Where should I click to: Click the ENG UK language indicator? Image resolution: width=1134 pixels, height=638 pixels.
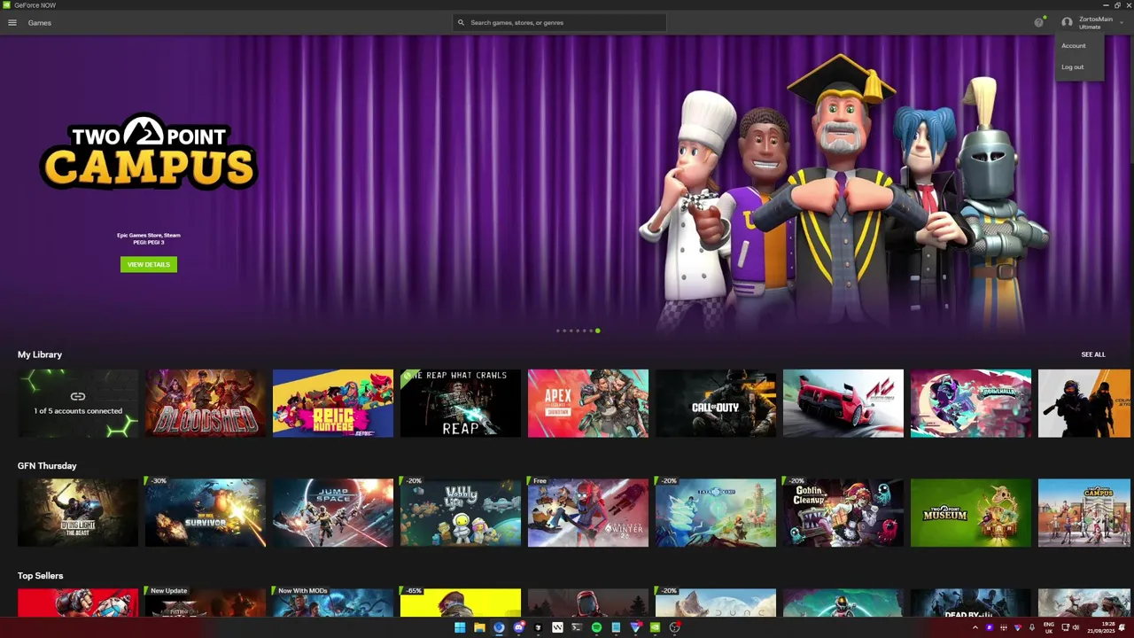pos(1049,627)
